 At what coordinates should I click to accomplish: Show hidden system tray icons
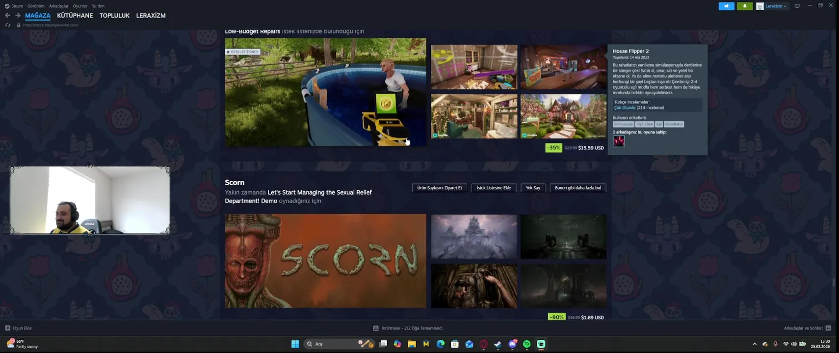[x=755, y=344]
